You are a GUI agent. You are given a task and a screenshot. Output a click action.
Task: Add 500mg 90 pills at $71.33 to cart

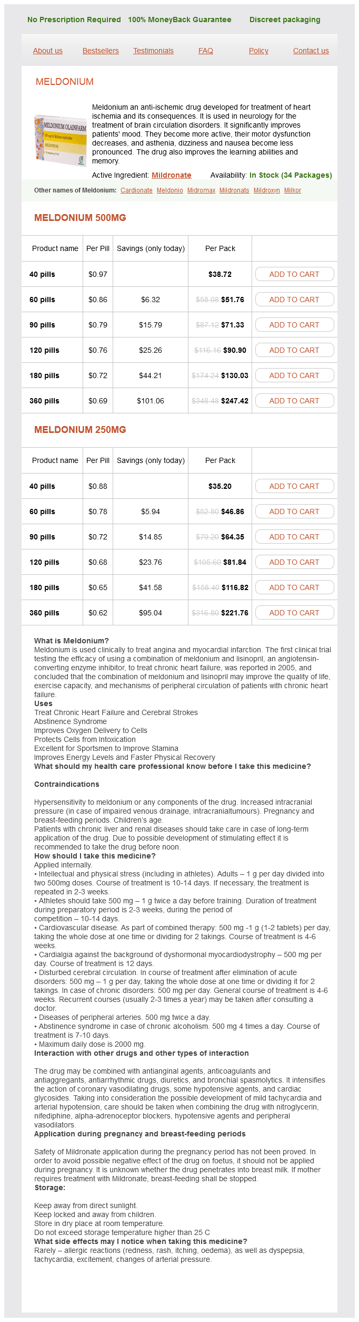click(x=294, y=325)
